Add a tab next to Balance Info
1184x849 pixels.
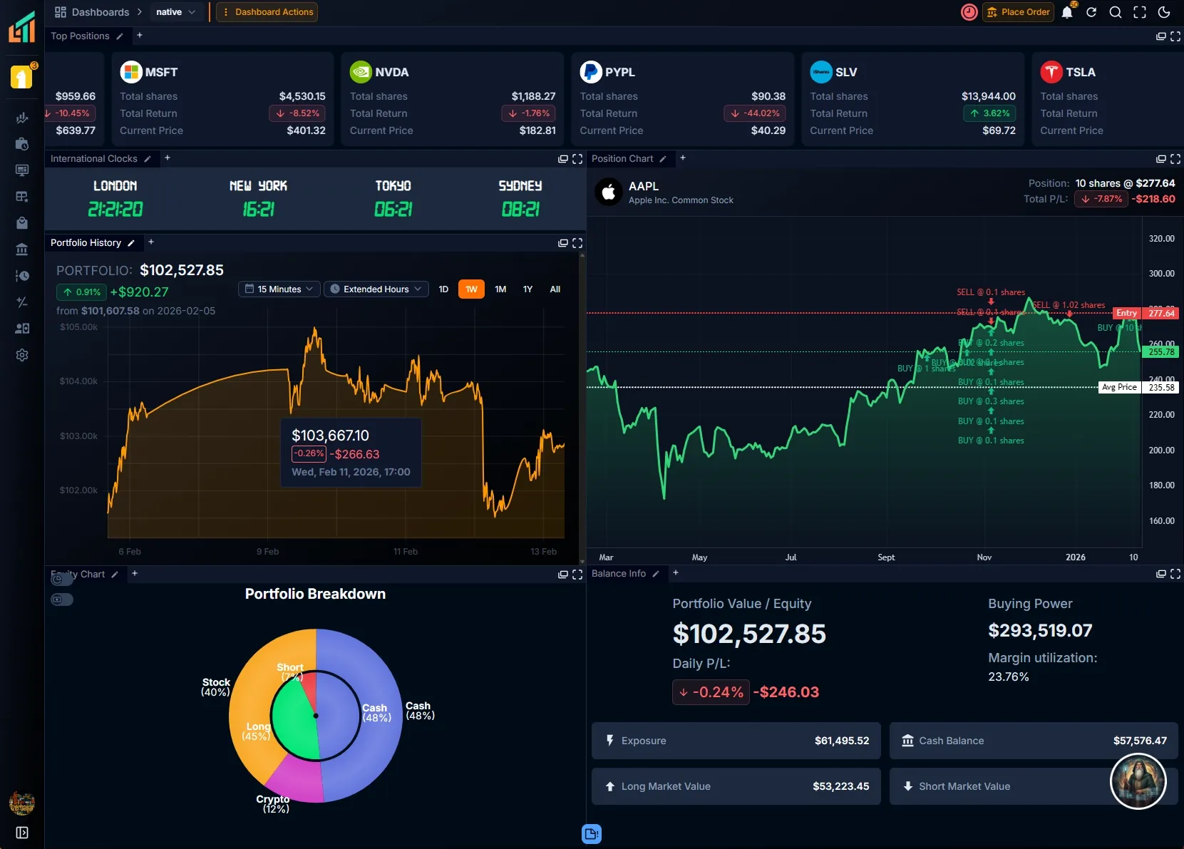coord(676,573)
